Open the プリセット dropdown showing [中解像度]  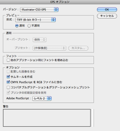(49, 48)
